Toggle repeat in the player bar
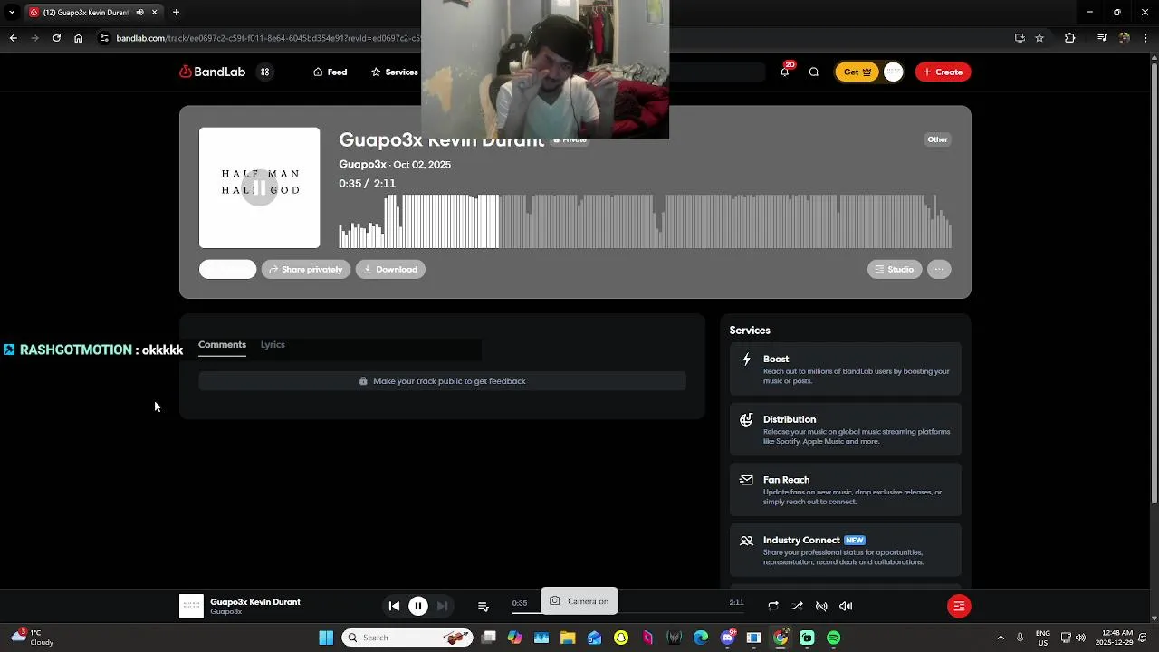Screen dimensions: 1159x652 tap(773, 606)
